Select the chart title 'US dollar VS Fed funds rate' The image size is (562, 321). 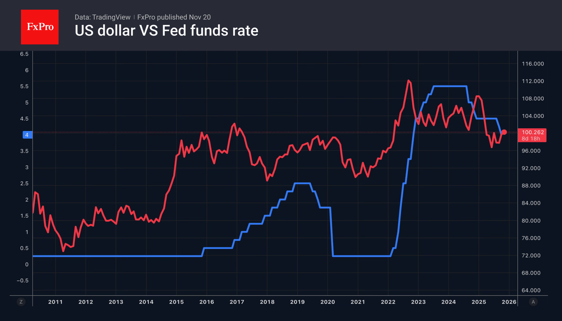pyautogui.click(x=166, y=31)
